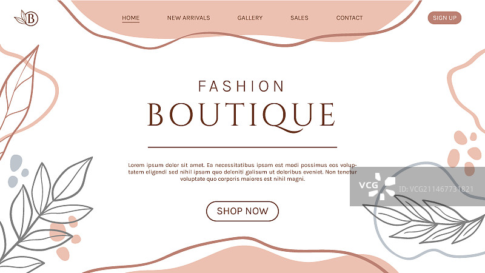This screenshot has height=273, width=485.
Task: Click the VCG image ID text
Action: click(x=436, y=189)
